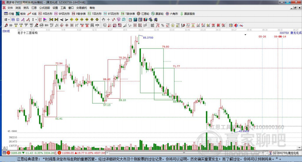The width and height of the screenshot is (302, 162).
Task: Click the SZ300759,康龙化成 status entry
Action: coord(285,153)
